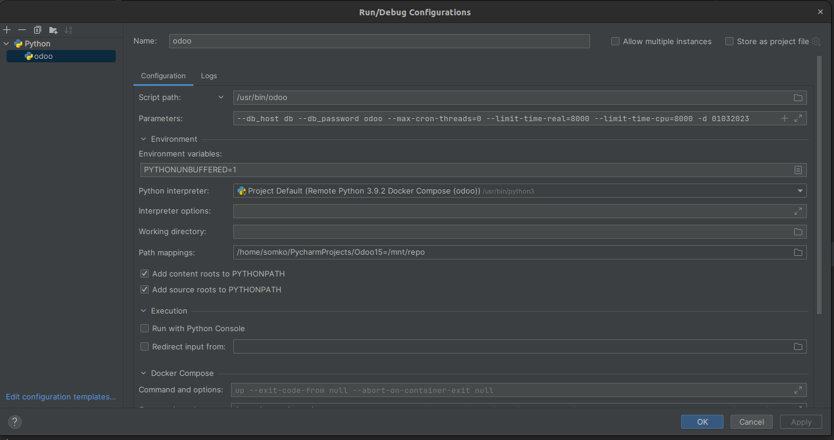The image size is (834, 440).
Task: Expand the Interpreter options field
Action: (798, 211)
